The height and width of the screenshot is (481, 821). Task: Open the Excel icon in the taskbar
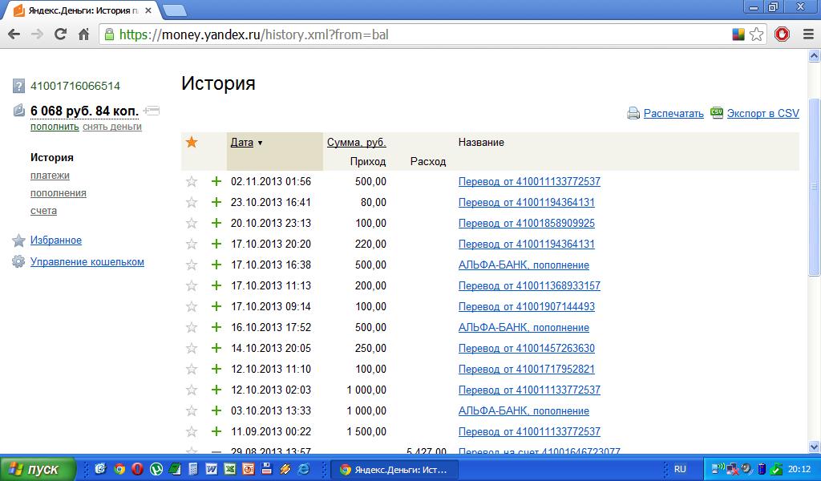pyautogui.click(x=229, y=469)
